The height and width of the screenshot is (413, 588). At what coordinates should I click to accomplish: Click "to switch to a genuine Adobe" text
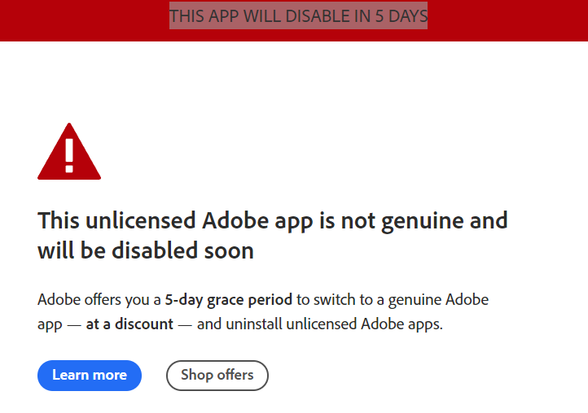393,299
